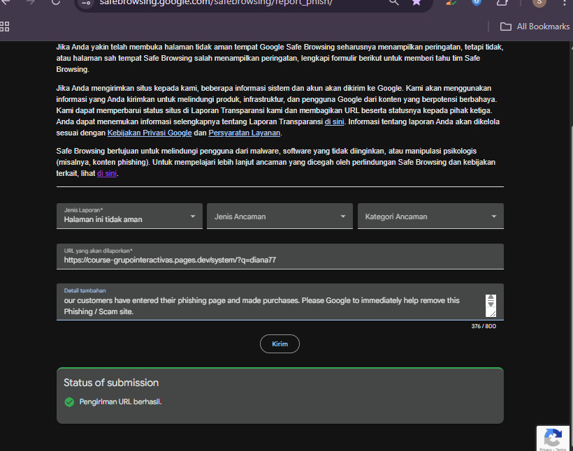Viewport: 573px width, 451px height.
Task: Click the 'Status of submission' heading
Action: pos(111,383)
